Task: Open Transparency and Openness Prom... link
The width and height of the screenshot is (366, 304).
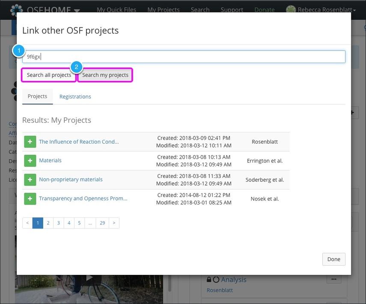Action: click(83, 198)
